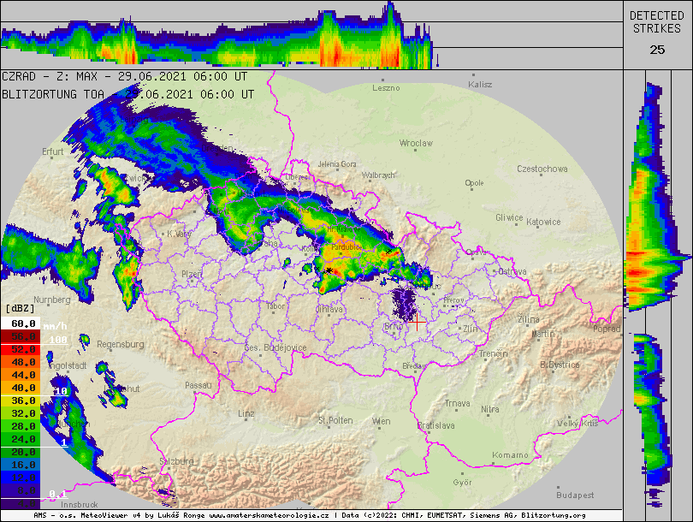Click the Tabor city label

(x=275, y=305)
